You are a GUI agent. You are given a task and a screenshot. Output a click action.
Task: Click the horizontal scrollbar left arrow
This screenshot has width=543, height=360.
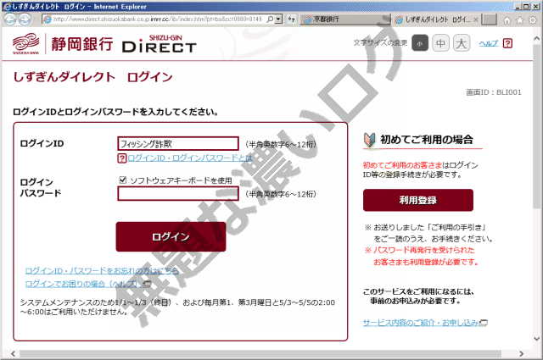point(14,354)
